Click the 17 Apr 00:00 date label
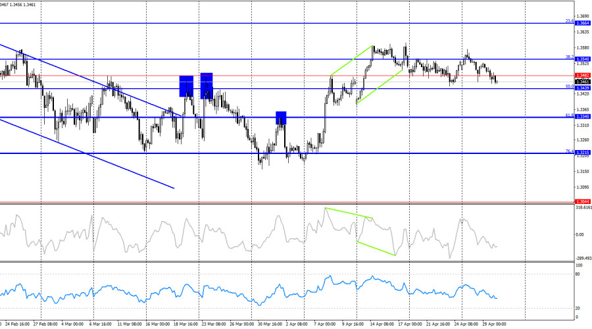592x329 pixels. 410,324
